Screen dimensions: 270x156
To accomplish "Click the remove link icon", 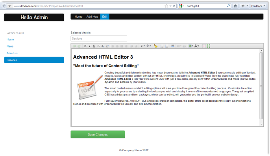I will (x=184, y=46).
